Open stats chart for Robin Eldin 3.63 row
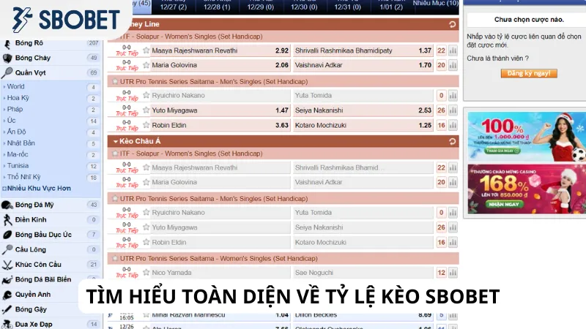 click(453, 125)
